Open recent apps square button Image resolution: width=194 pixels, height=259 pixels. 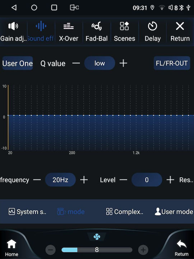coord(54,8)
